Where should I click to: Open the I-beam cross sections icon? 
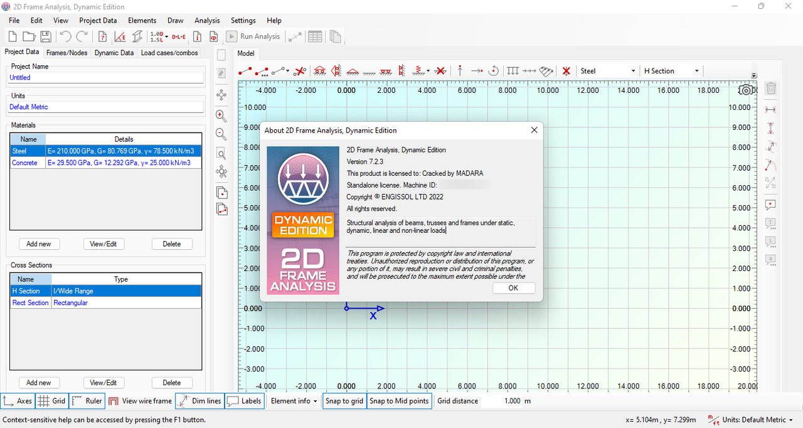point(137,36)
